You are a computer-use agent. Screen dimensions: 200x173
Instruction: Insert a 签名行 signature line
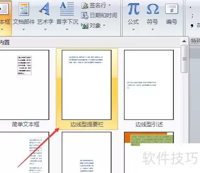coord(85,5)
